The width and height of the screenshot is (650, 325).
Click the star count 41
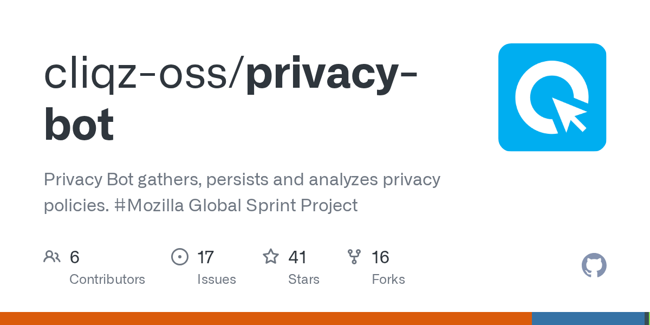click(x=297, y=257)
